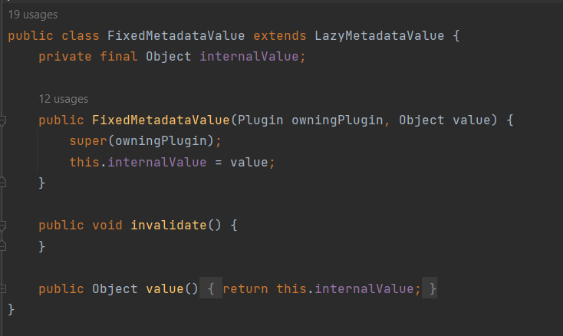Click the value method name

click(x=164, y=288)
